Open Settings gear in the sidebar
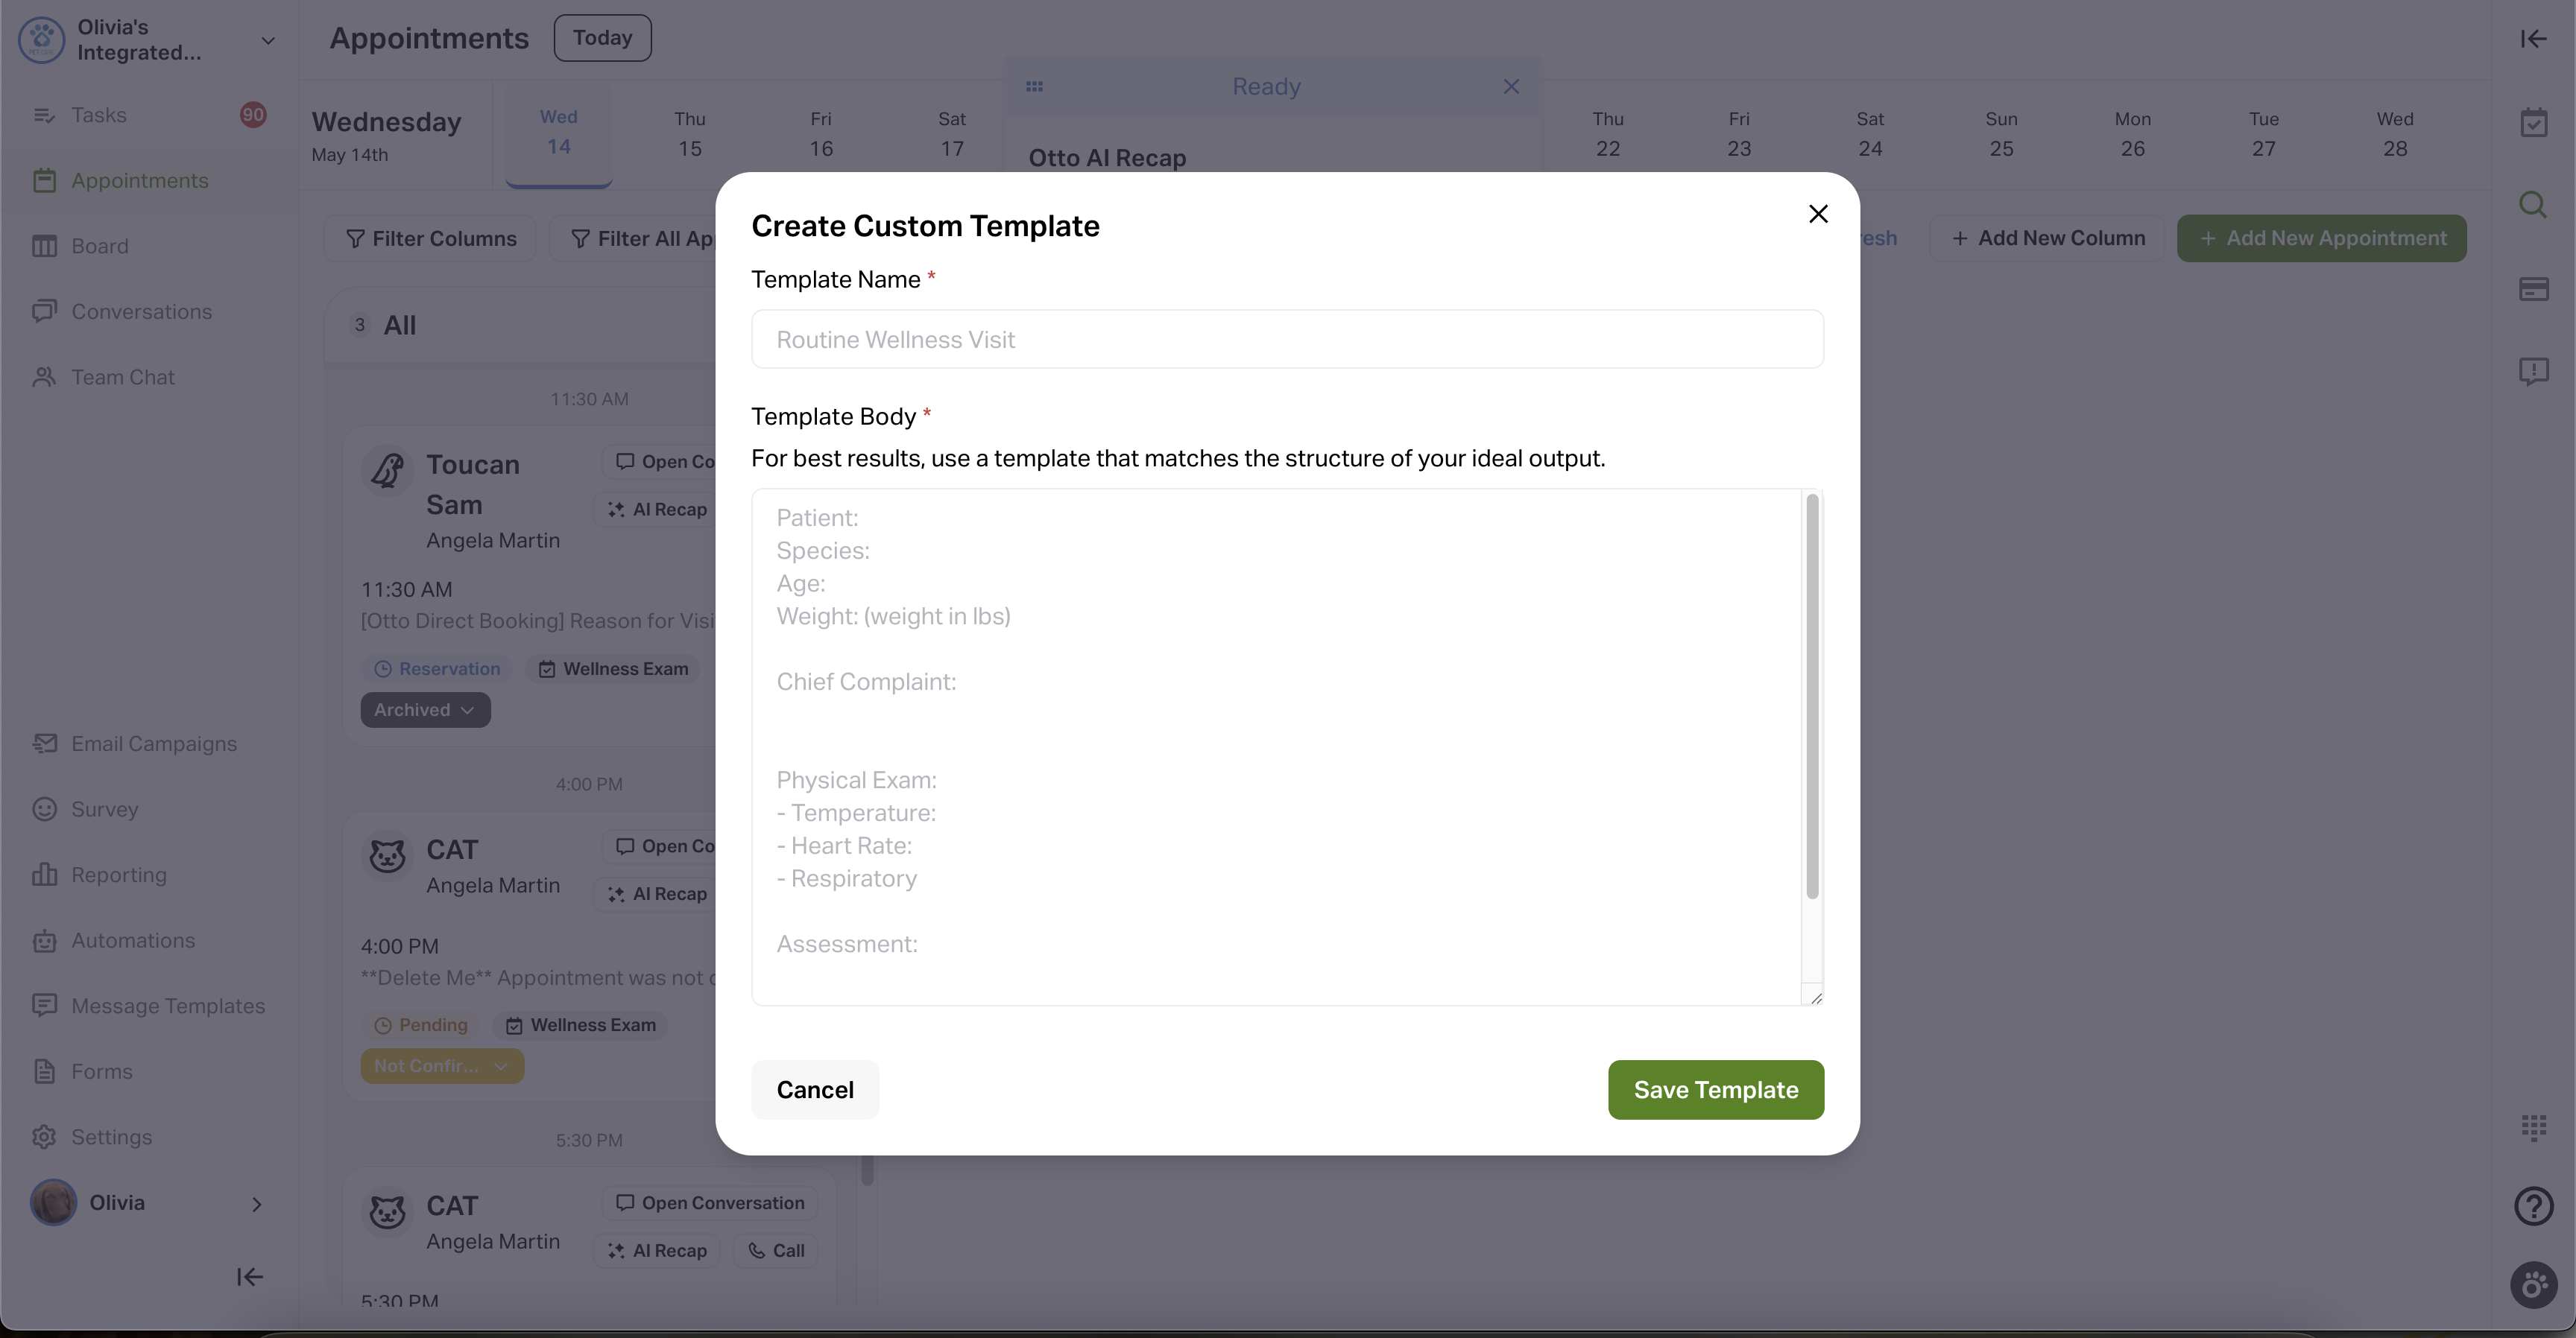This screenshot has height=1338, width=2576. pos(44,1137)
